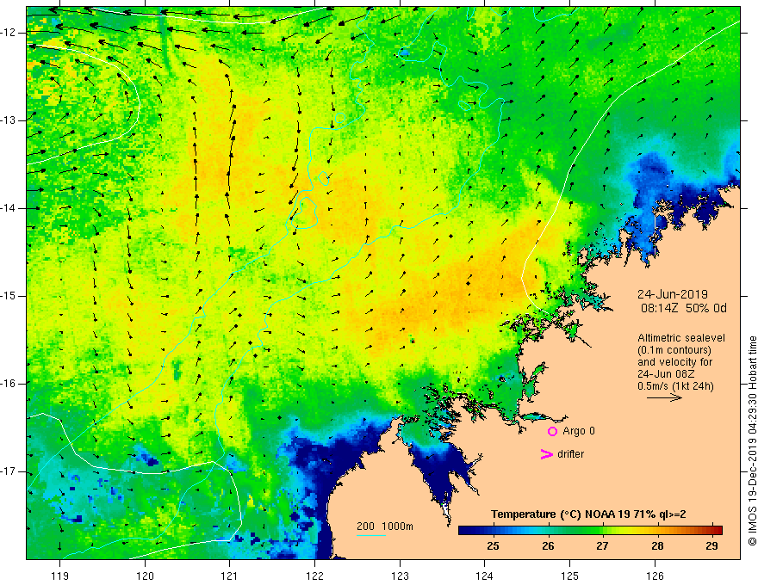The height and width of the screenshot is (585, 758).
Task: Click the latitude label -15
Action: tap(9, 296)
